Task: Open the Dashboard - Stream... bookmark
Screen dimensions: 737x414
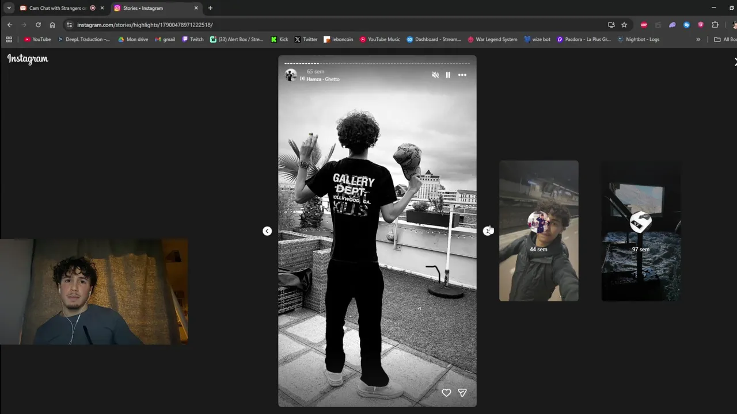Action: (434, 40)
